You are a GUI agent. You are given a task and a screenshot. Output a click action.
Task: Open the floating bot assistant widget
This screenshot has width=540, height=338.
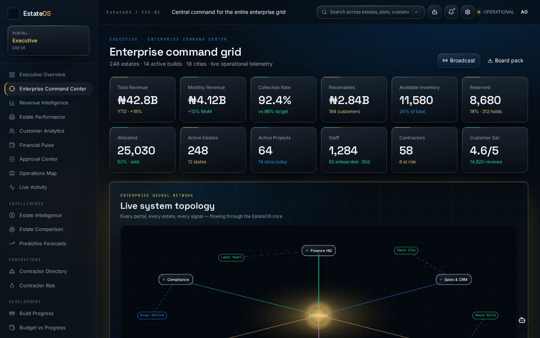tap(522, 320)
